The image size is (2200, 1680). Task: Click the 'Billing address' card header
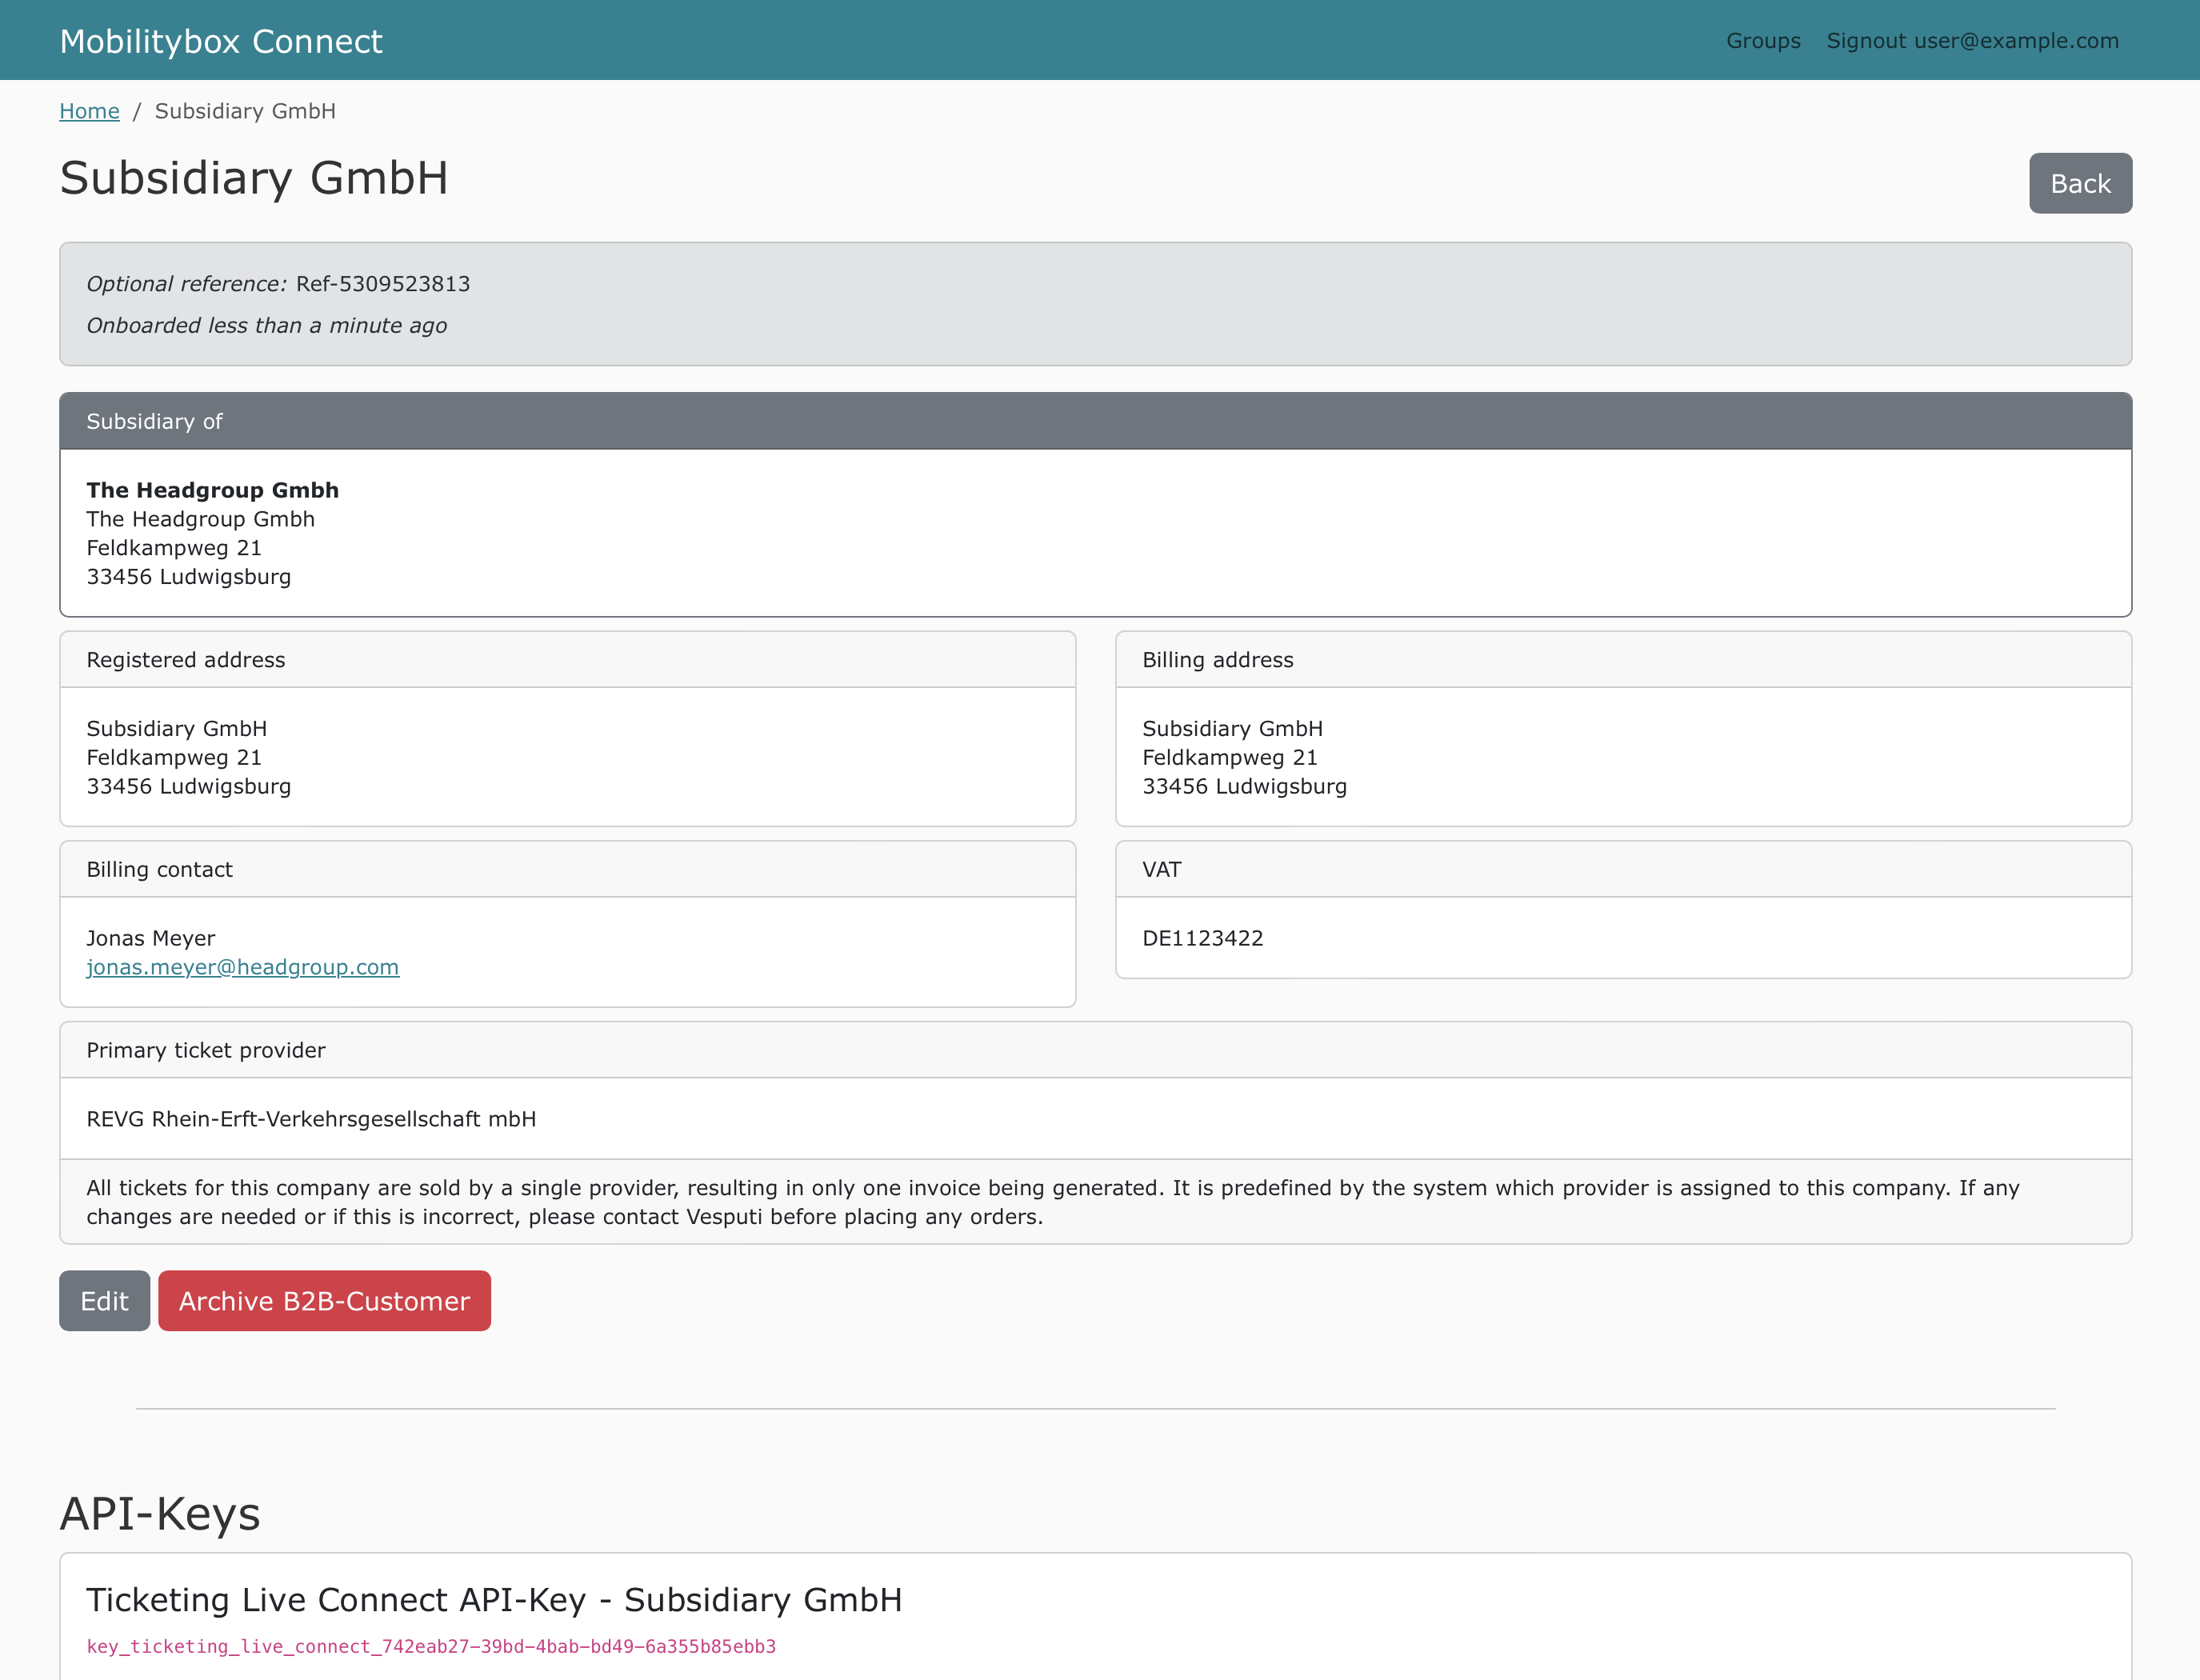[x=1624, y=660]
